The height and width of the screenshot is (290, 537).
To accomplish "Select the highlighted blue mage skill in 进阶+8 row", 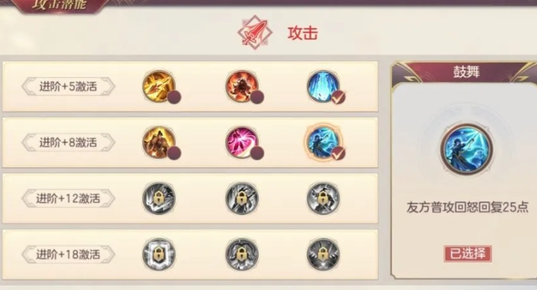I will [x=324, y=142].
